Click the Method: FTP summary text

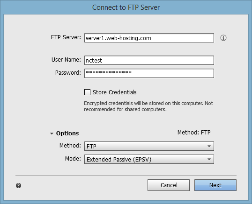pyautogui.click(x=194, y=133)
